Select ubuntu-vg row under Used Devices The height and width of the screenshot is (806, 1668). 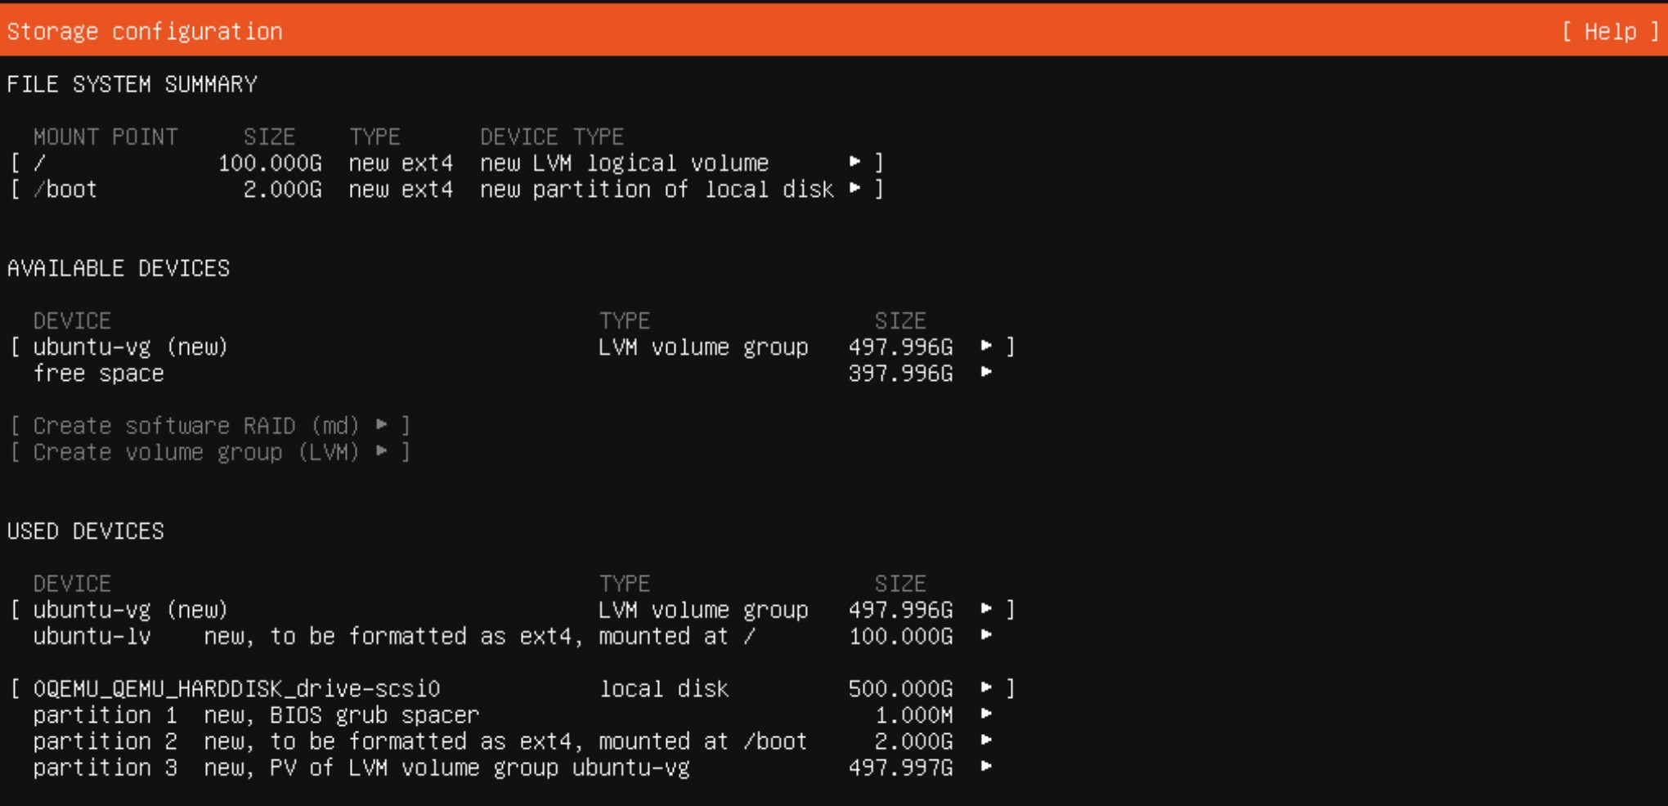pos(131,609)
